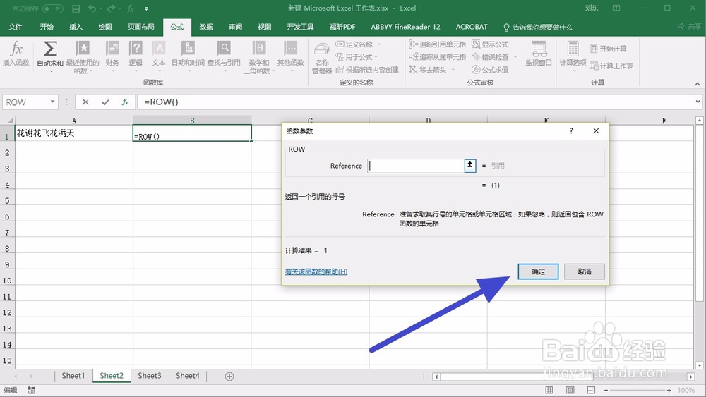Image resolution: width=706 pixels, height=397 pixels.
Task: Click Error Checking (错误检查)
Action: (x=491, y=56)
